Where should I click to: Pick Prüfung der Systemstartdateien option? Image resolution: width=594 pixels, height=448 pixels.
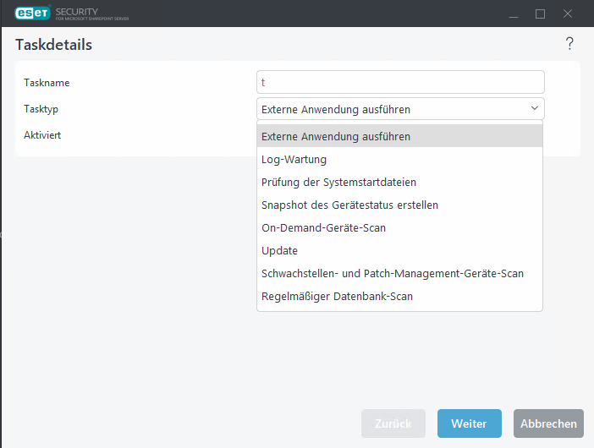pyautogui.click(x=399, y=182)
